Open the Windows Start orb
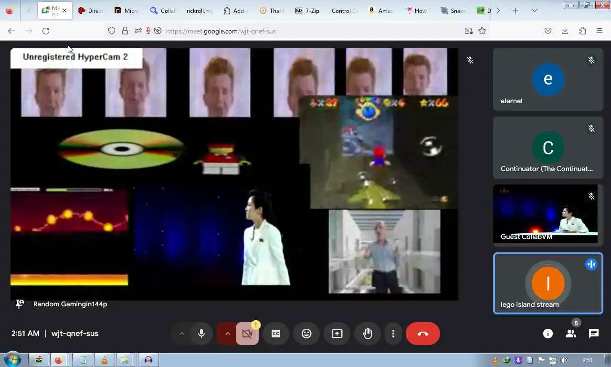The width and height of the screenshot is (611, 367). (x=12, y=360)
